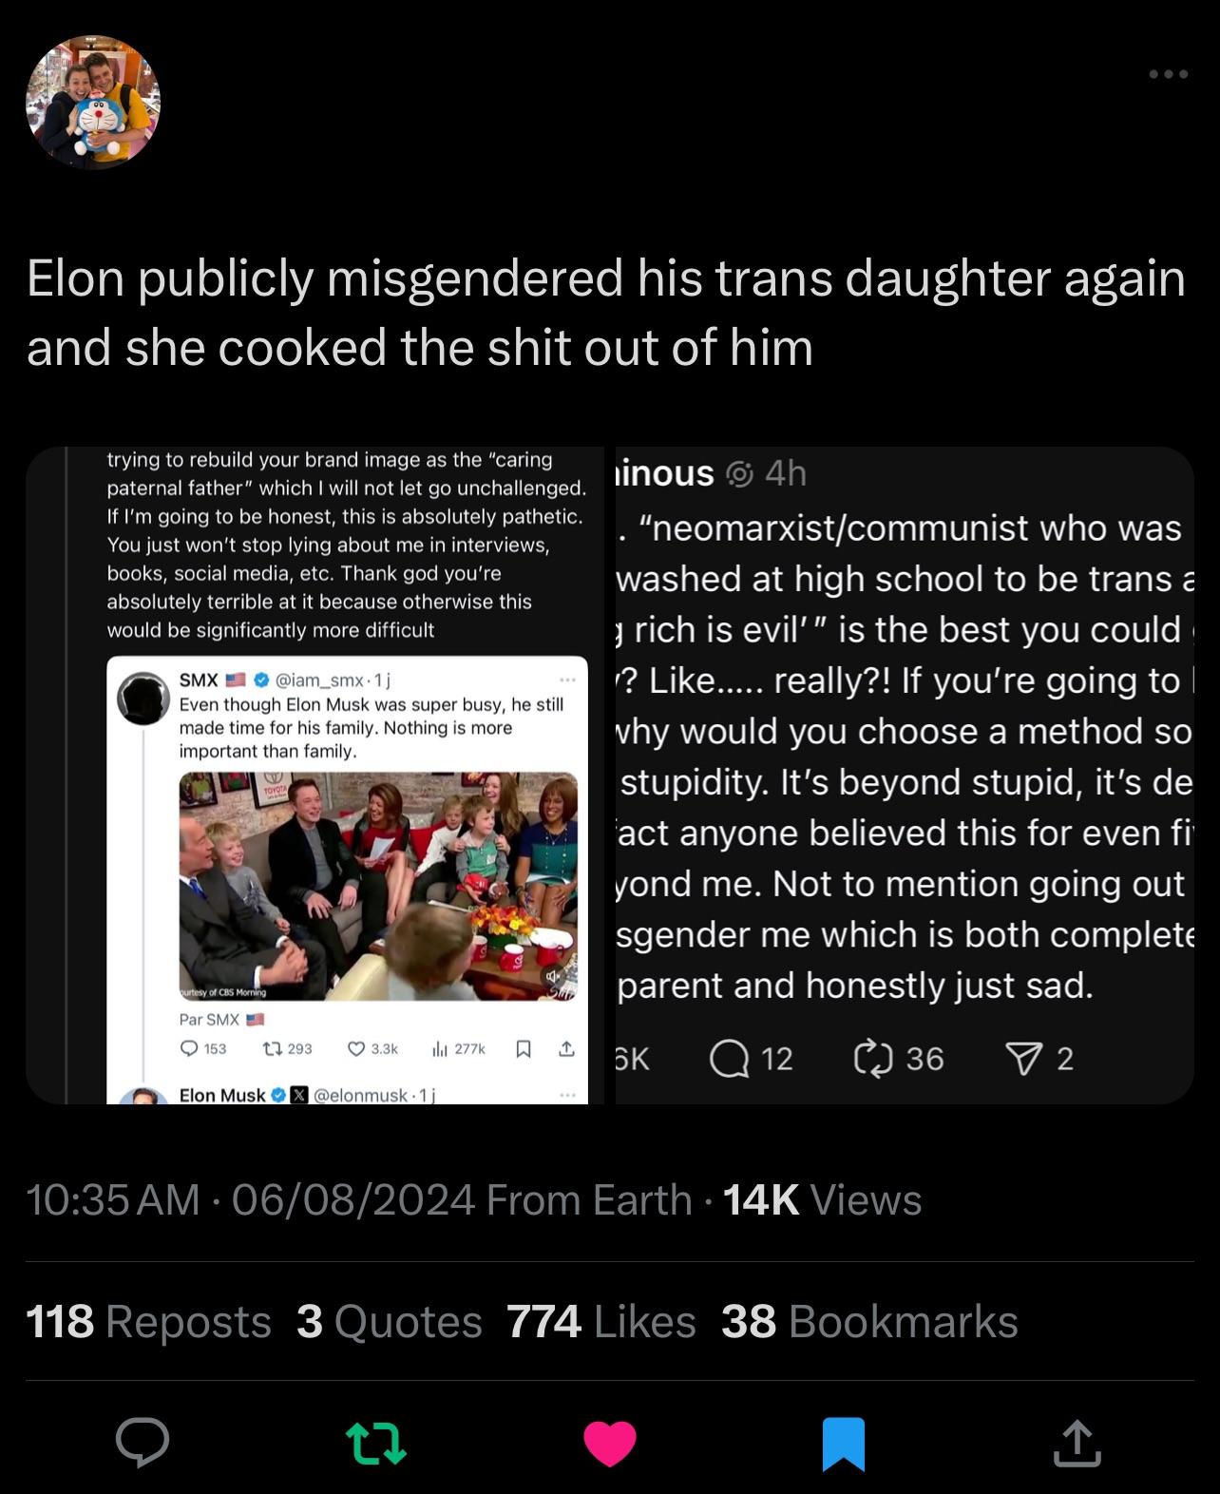Remove bookmark with the blue bookmark icon
This screenshot has width=1220, height=1494.
click(844, 1444)
